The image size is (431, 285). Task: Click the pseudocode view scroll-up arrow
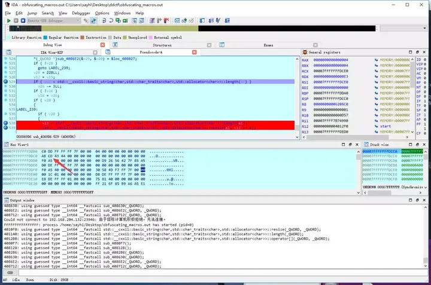click(x=297, y=59)
